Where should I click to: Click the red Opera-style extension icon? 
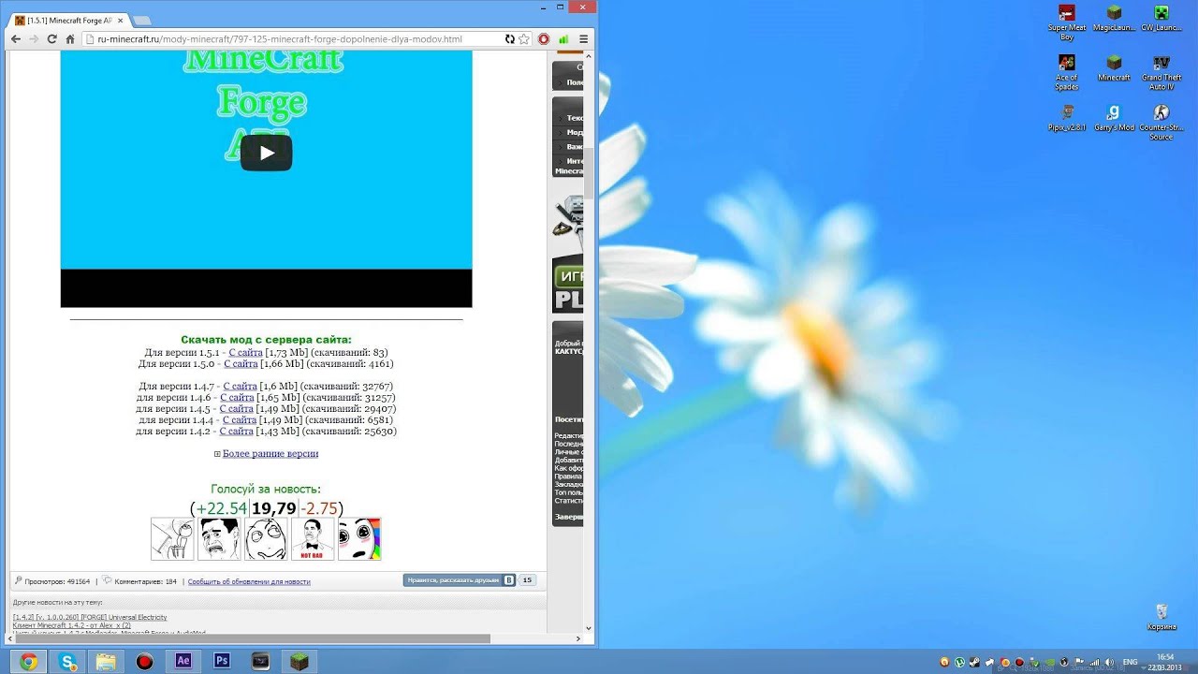[544, 39]
